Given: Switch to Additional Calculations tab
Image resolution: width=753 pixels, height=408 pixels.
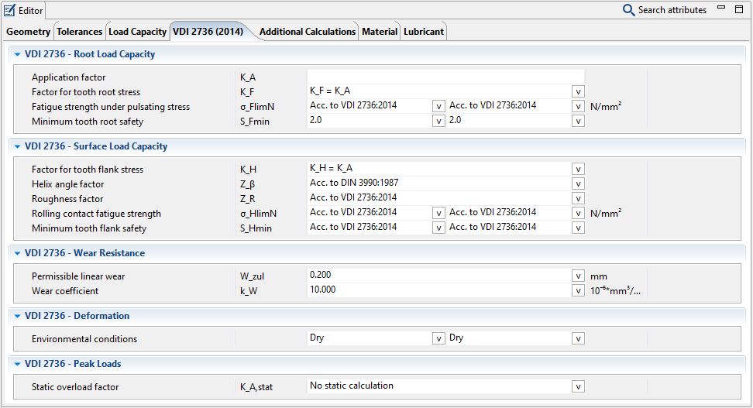Looking at the screenshot, I should [308, 32].
